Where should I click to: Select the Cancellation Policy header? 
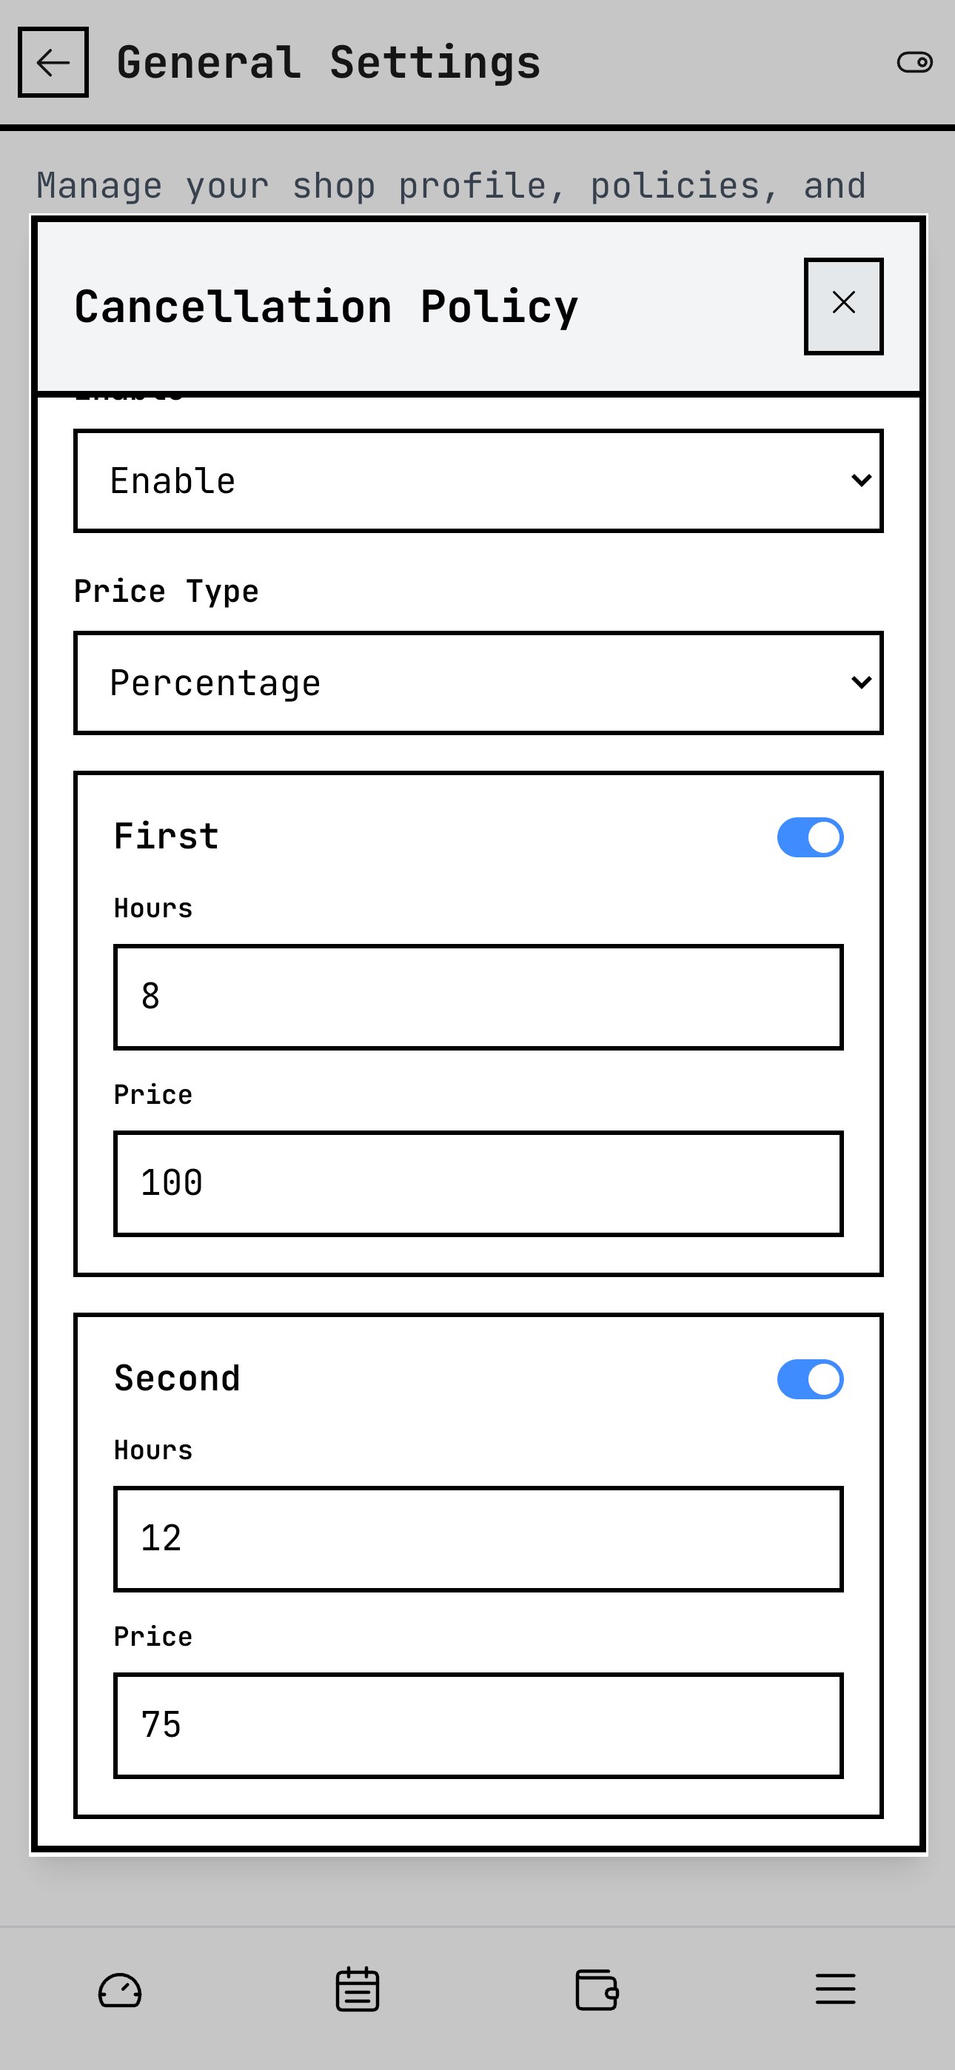(x=326, y=305)
